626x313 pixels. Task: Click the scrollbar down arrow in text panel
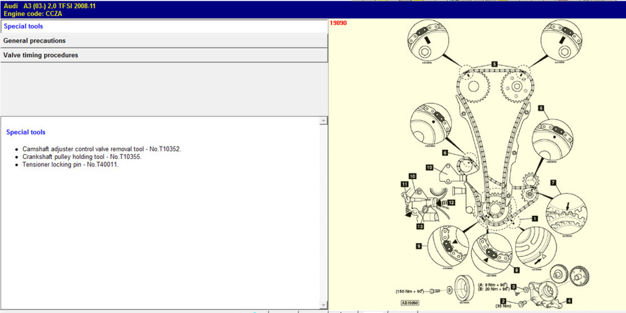click(x=324, y=305)
